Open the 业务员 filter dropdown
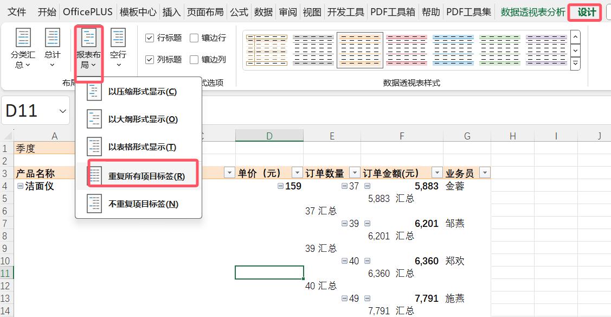This screenshot has height=317, width=611. (485, 173)
